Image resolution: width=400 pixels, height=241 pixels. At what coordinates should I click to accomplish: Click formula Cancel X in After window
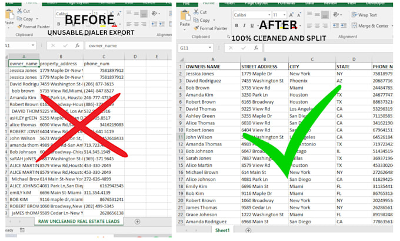tap(231, 48)
